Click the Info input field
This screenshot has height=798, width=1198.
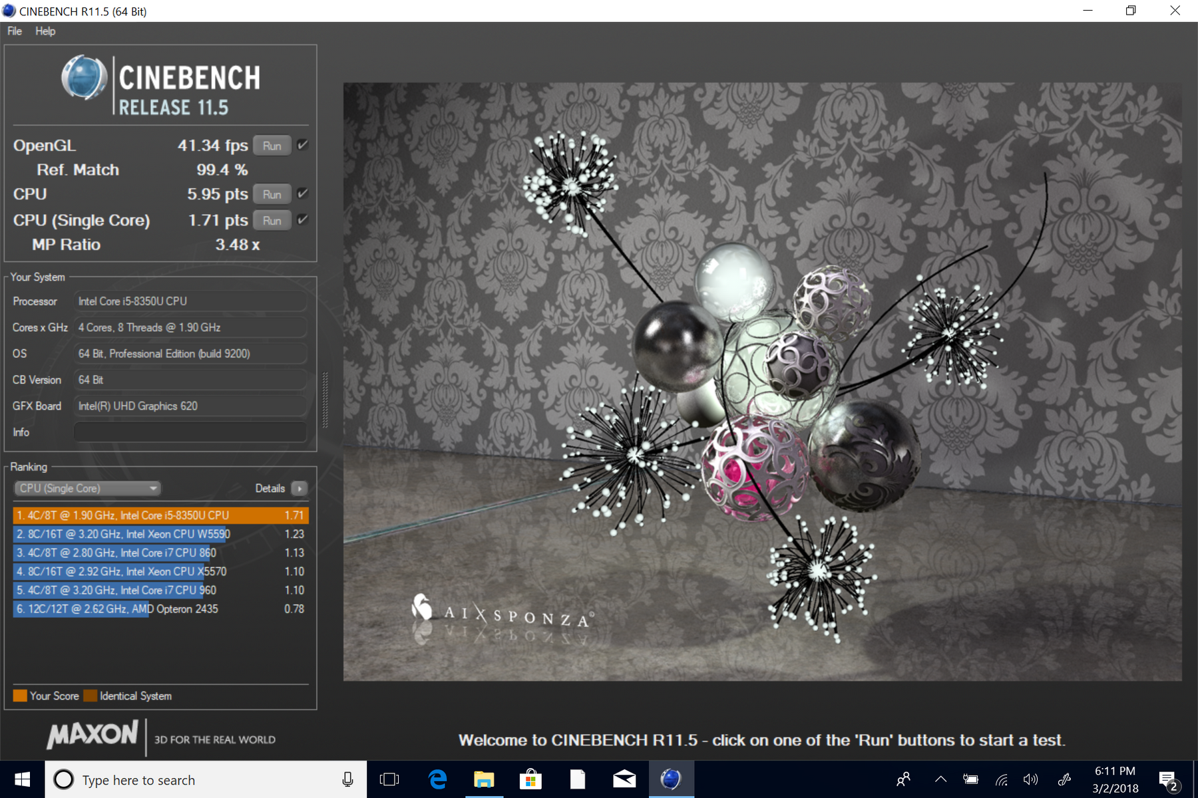pyautogui.click(x=190, y=432)
